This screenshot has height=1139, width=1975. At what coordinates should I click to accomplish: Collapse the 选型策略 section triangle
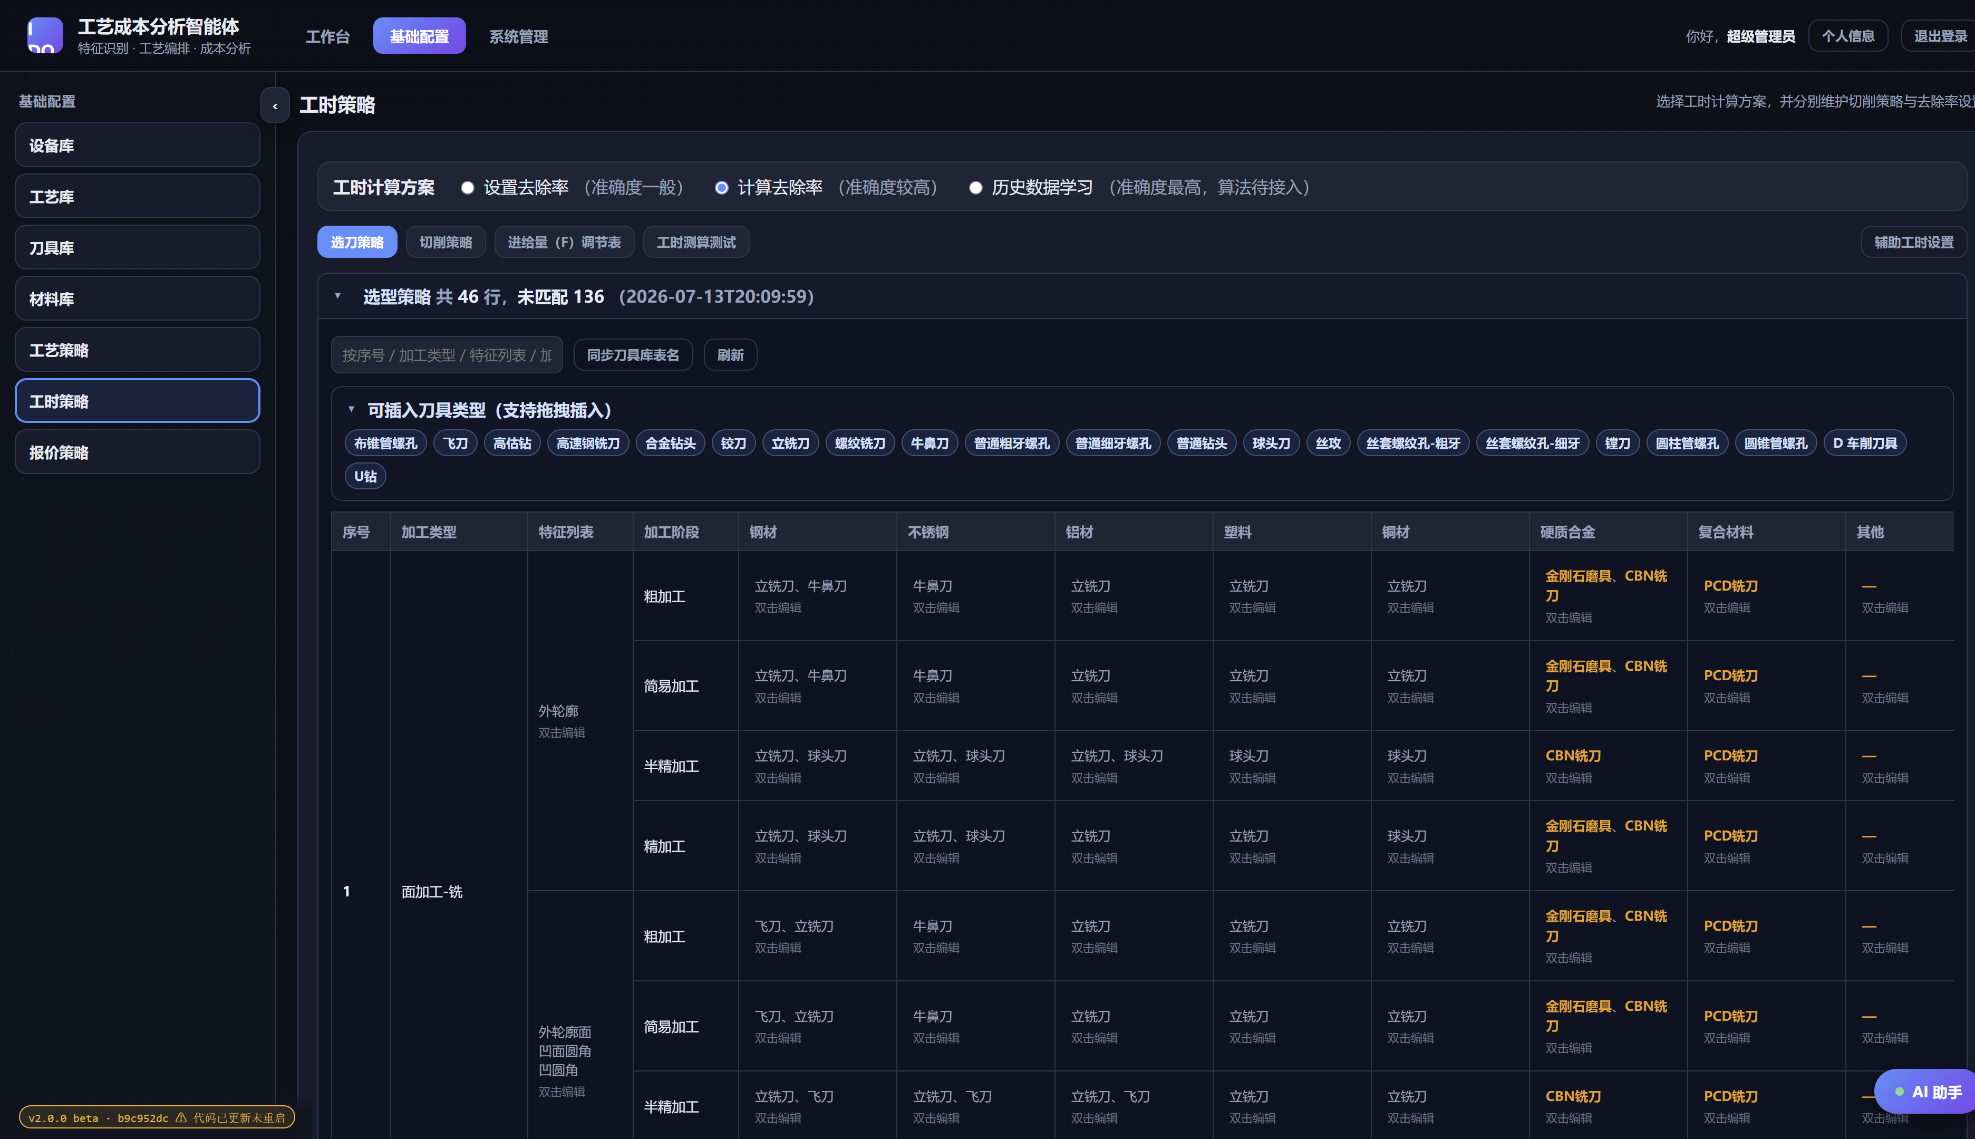coord(338,296)
